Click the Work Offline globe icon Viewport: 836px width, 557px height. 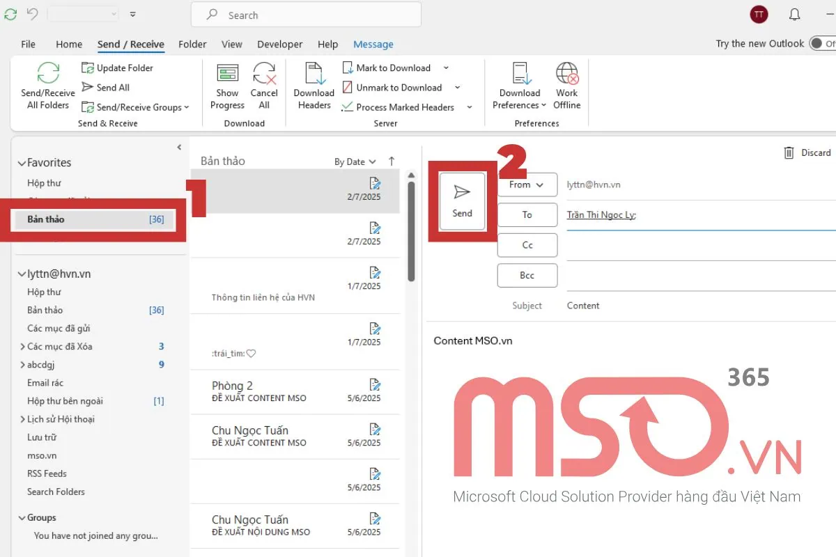[x=566, y=73]
